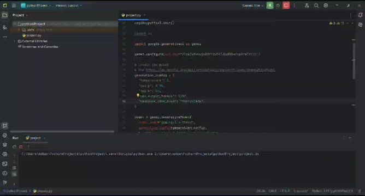This screenshot has width=365, height=196.
Task: Open the 4 spaces indent settings
Action: click(301, 191)
